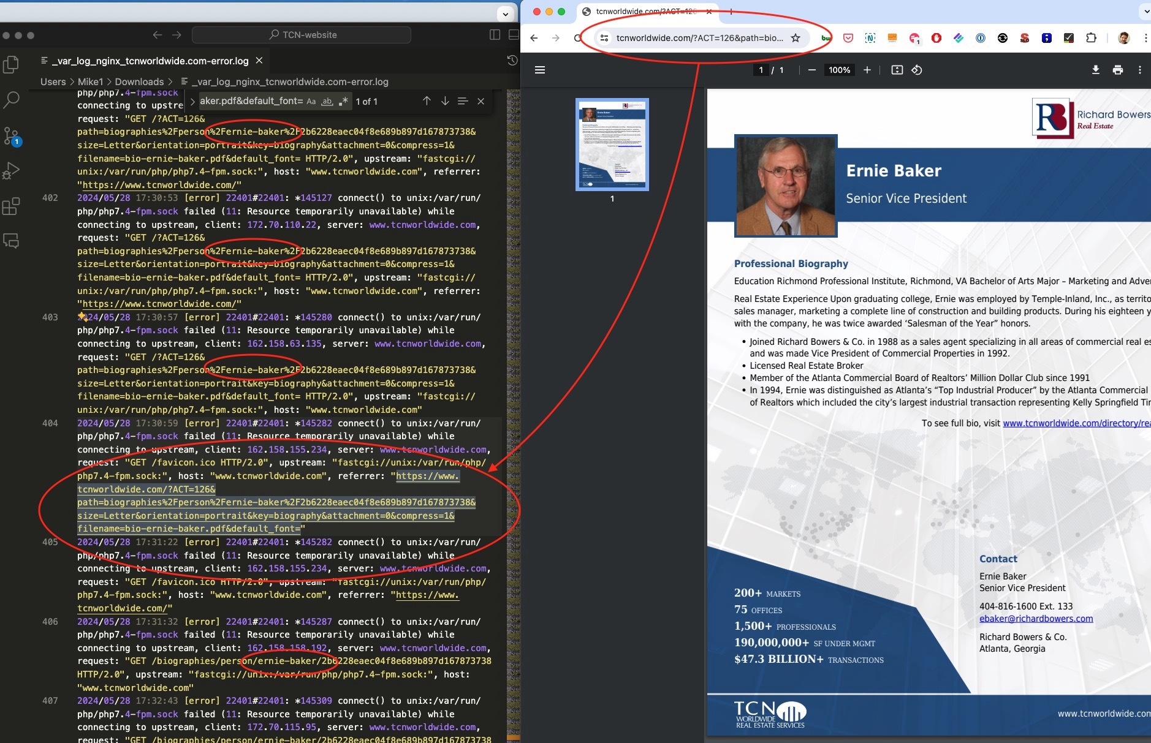Open the Chrome tab search dropdown
Viewport: 1151px width, 743px height.
1145,12
